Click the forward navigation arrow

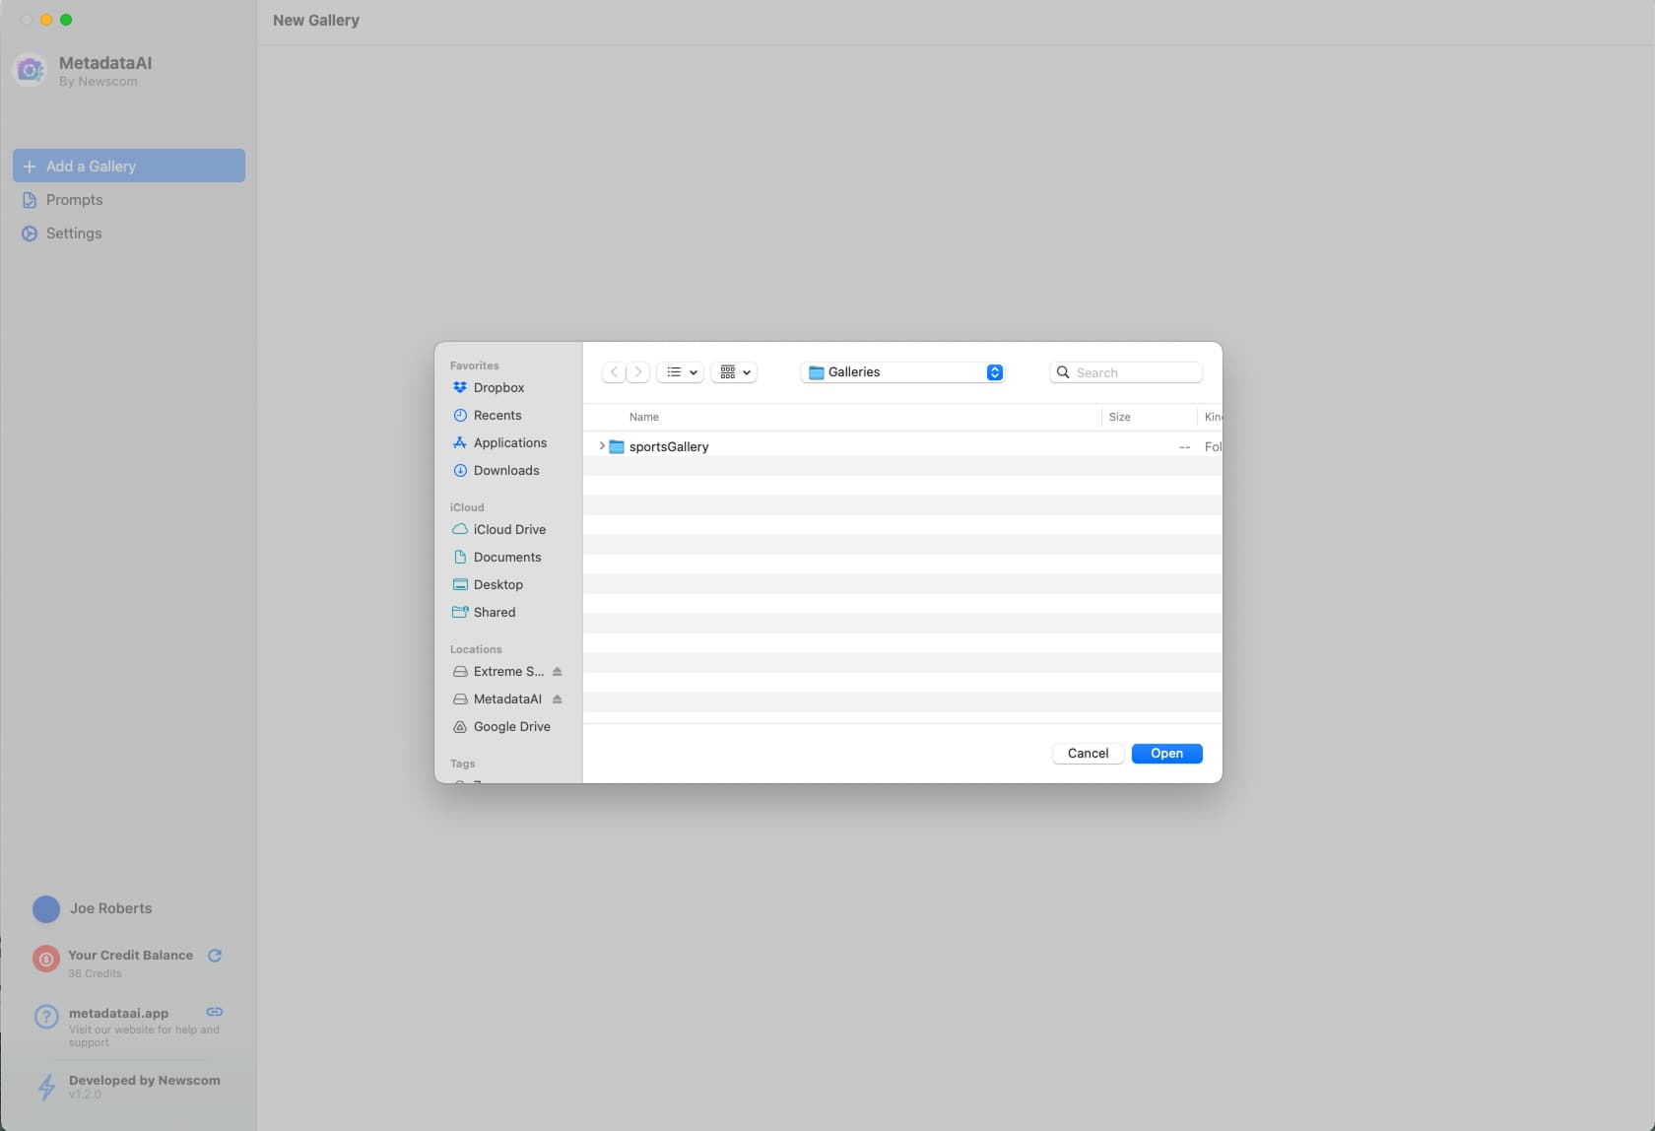tap(638, 372)
